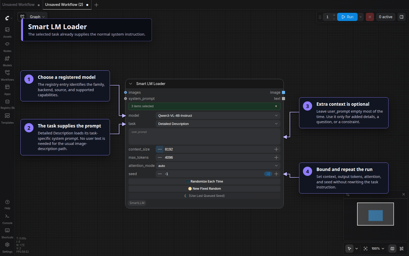Click the blue image output port
Image resolution: width=409 pixels, height=256 pixels.
click(283, 92)
